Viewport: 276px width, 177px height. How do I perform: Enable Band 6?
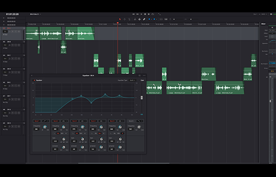point(131,121)
